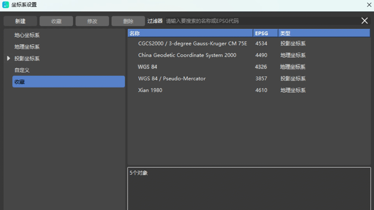This screenshot has width=374, height=210.
Task: Clear the filter with the X icon
Action: [x=364, y=21]
